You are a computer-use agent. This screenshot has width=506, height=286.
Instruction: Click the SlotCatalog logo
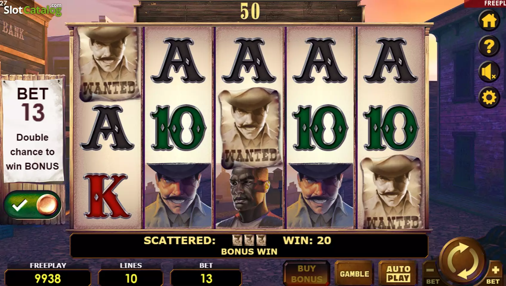click(x=32, y=10)
